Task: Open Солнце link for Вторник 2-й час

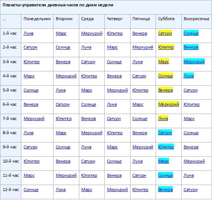Action: click(x=63, y=47)
